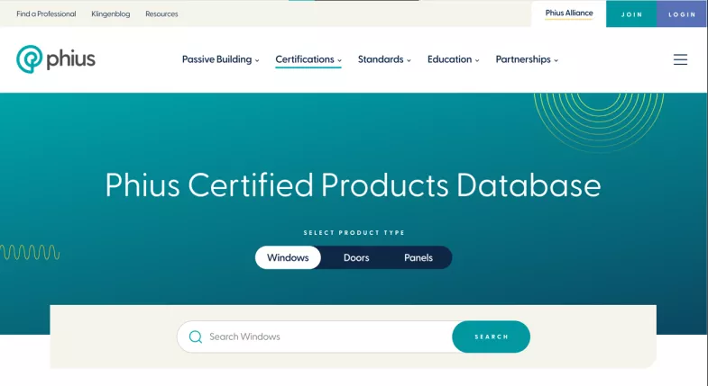Switch product type to Panels

click(x=418, y=257)
